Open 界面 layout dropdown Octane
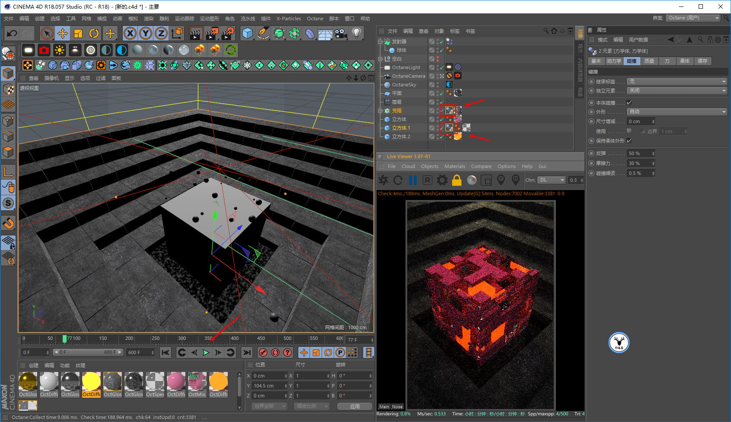The width and height of the screenshot is (731, 422). click(x=693, y=18)
